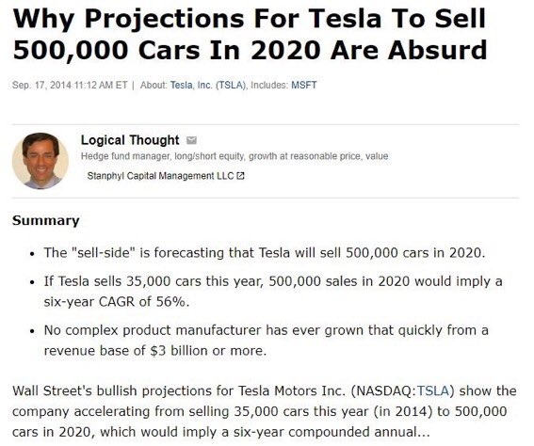This screenshot has height=446, width=534.
Task: Click the bullet about sell-side forecasting
Action: (265, 253)
